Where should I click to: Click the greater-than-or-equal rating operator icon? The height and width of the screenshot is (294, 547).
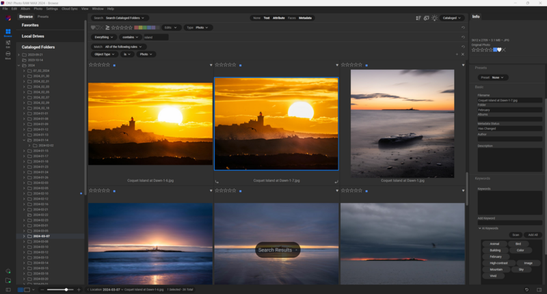[x=107, y=27]
